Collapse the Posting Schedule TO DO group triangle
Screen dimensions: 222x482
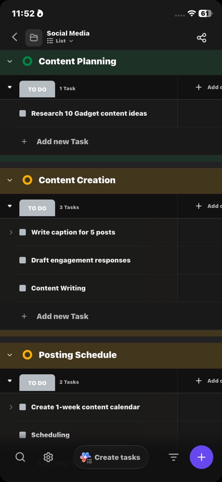10,381
